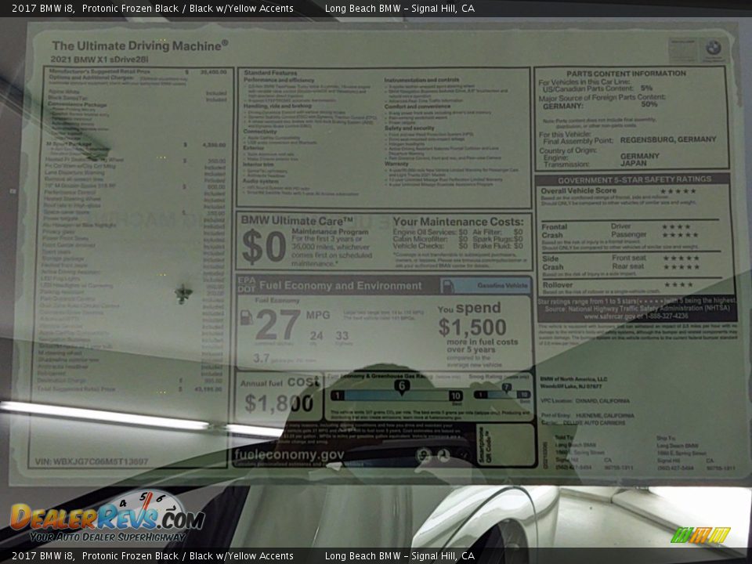Click the Safety and security subheading

[409, 128]
